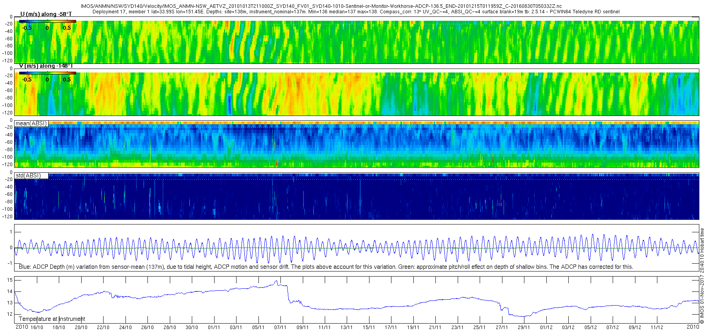This screenshot has height=333, width=706.
Task: Click the V velocity colorbar
Action: click(x=47, y=73)
